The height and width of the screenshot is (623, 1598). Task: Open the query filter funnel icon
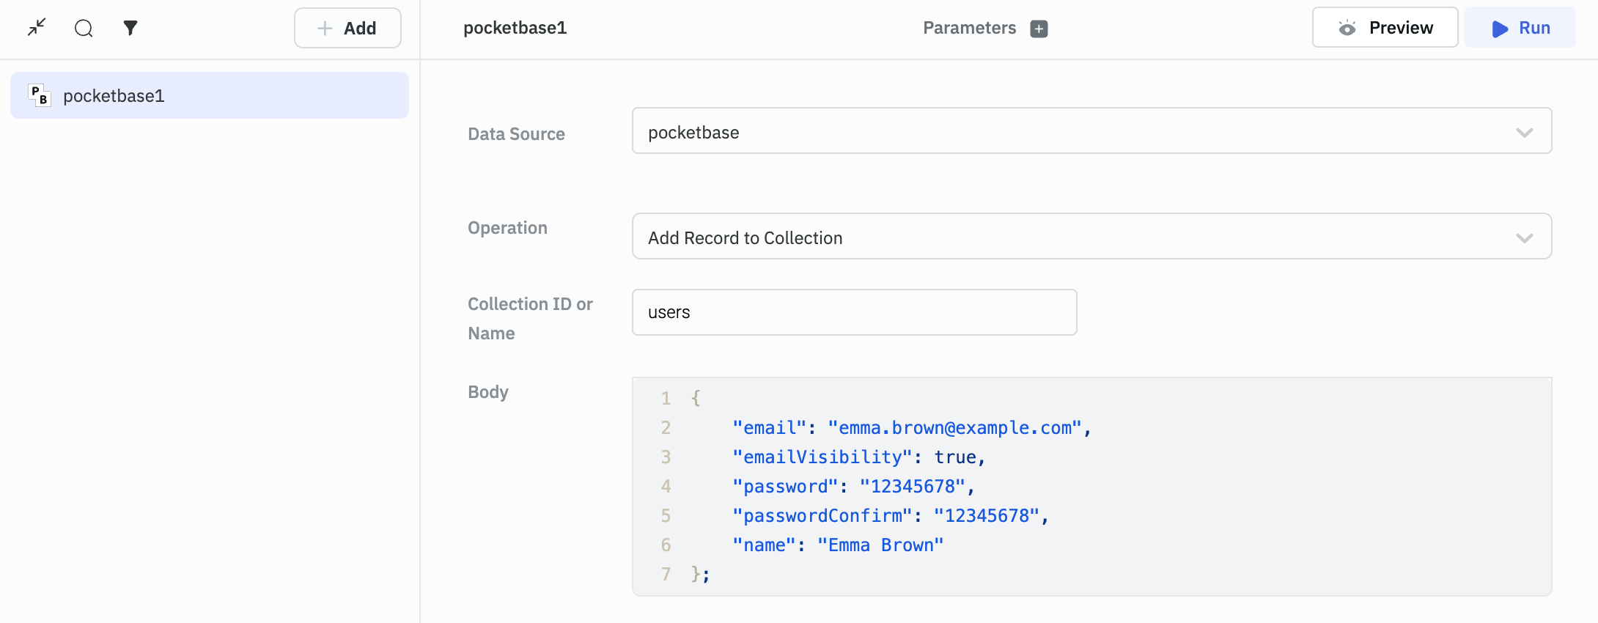point(130,28)
